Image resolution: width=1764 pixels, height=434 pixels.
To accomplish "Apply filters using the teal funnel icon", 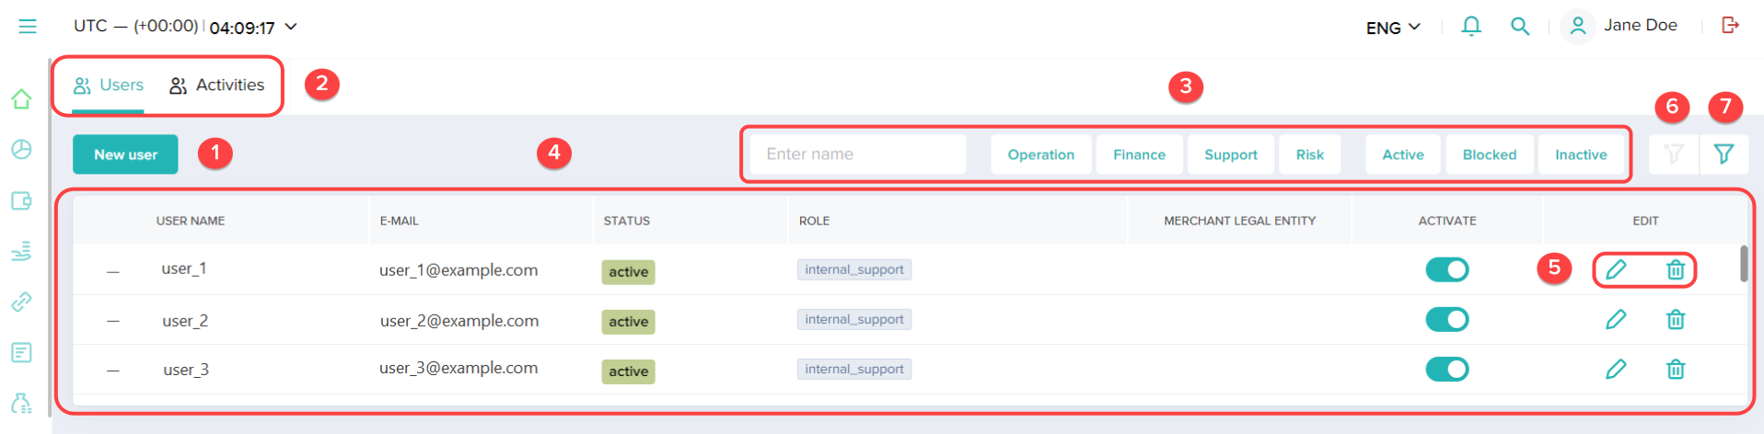I will [x=1723, y=154].
